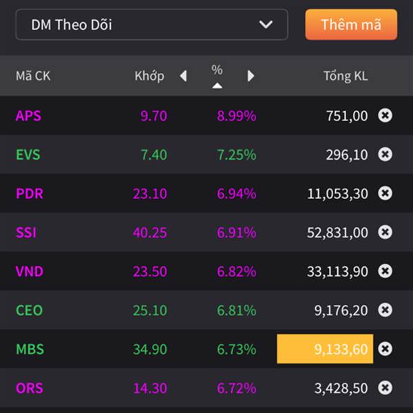Viewport: 413px width, 413px height.
Task: Delete MBS using the X icon
Action: (385, 349)
